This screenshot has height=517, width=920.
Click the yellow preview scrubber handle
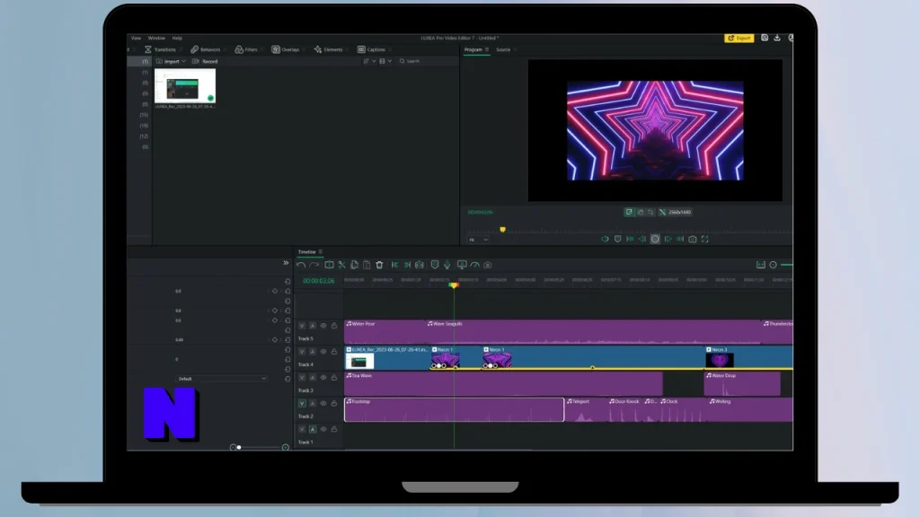coord(502,230)
